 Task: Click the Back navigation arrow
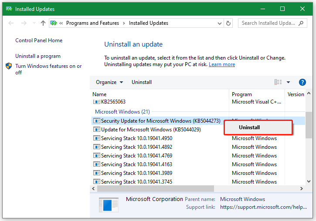[11, 23]
